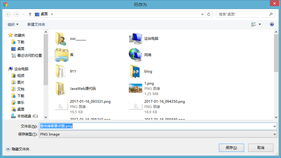Open 音乐 folder in sidebar

tap(18, 102)
